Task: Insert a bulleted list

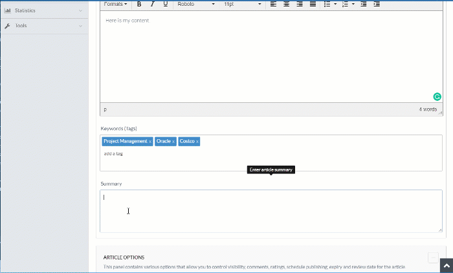Action: [x=327, y=4]
